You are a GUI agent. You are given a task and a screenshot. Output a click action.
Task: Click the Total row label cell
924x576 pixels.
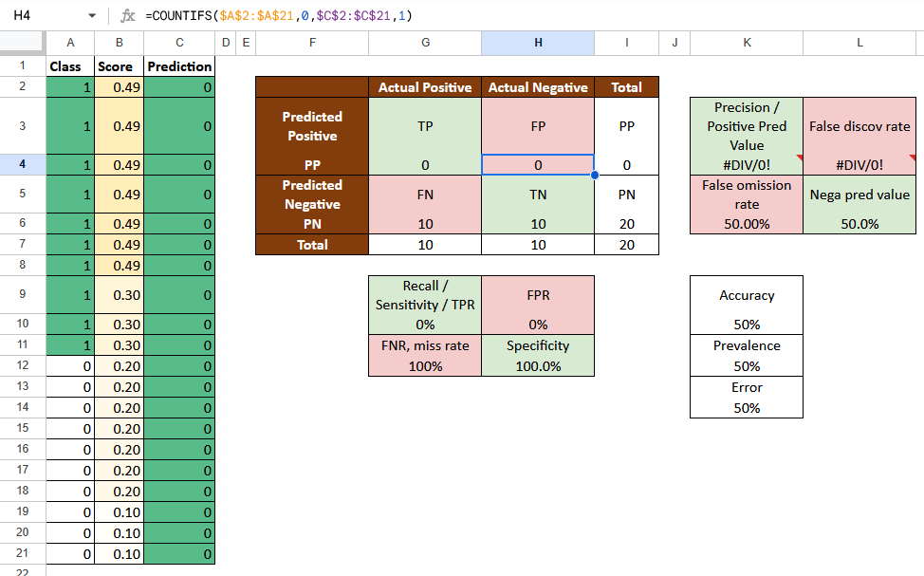point(312,245)
